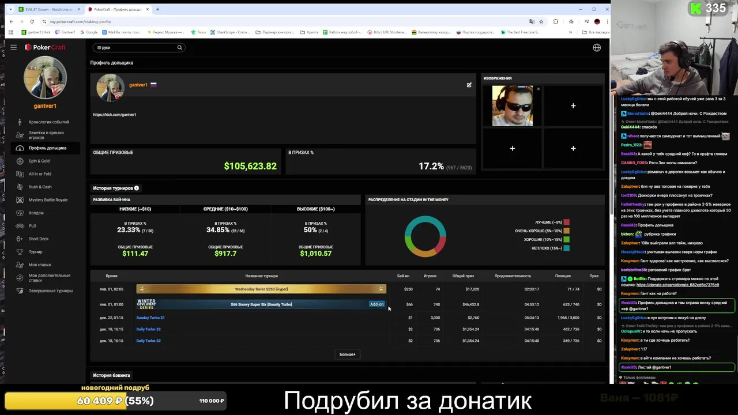Click the НЕПЛОХО (15%~) teal legend swatch
Image resolution: width=738 pixels, height=415 pixels.
[567, 248]
